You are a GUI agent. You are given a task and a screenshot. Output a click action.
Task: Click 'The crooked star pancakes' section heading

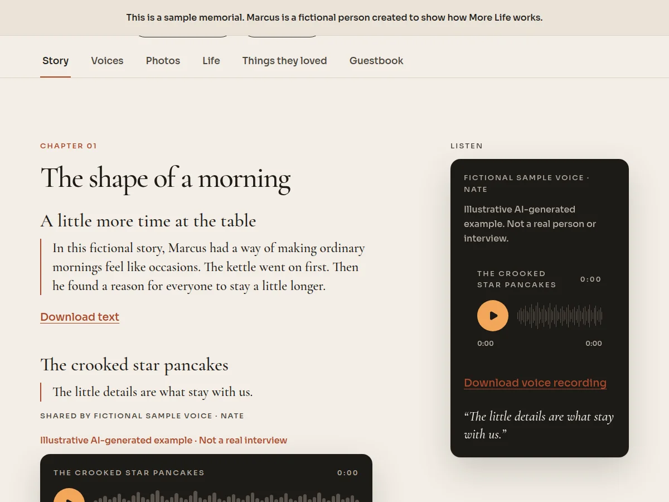pos(134,365)
